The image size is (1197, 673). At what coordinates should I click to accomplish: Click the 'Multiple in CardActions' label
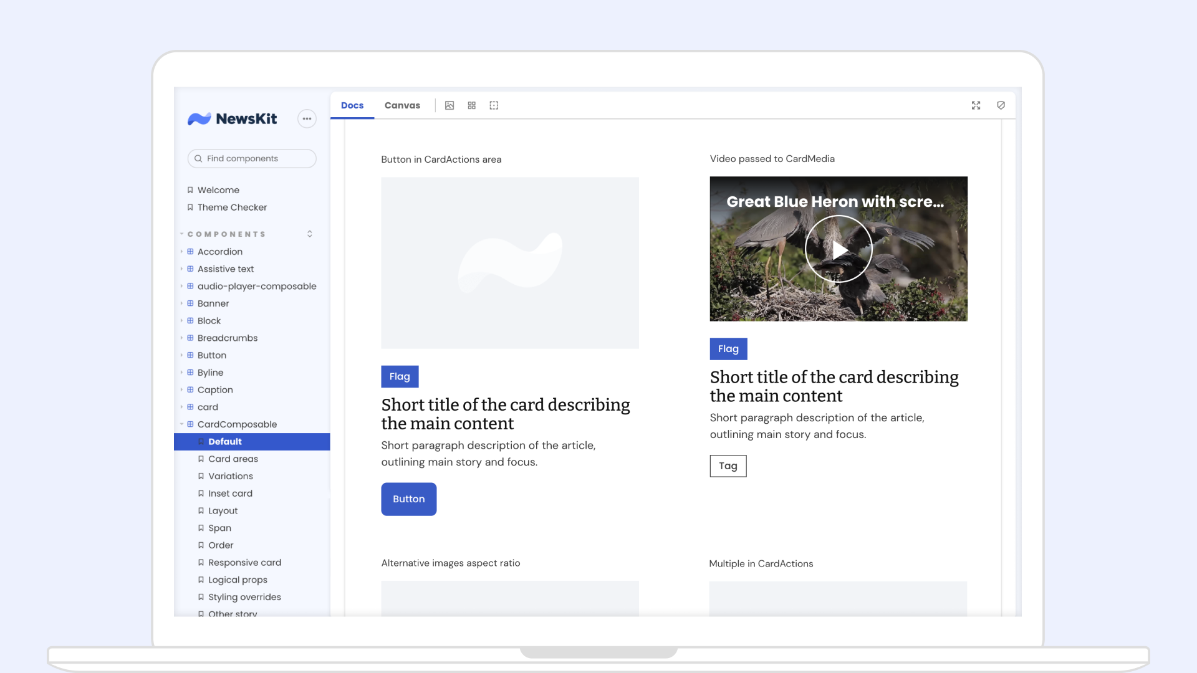(x=761, y=564)
